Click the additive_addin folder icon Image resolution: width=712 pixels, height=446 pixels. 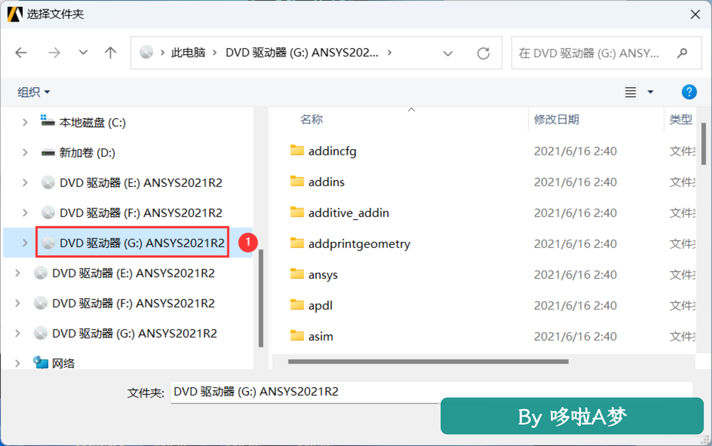point(297,212)
